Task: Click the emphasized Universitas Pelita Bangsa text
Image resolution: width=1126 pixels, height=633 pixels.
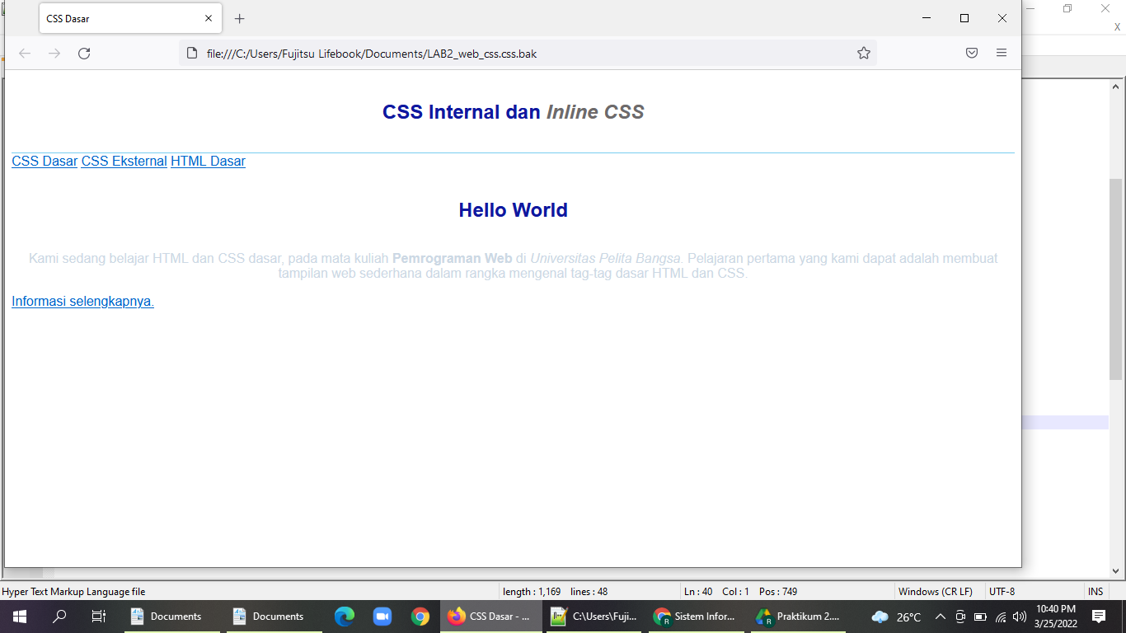Action: tap(606, 259)
